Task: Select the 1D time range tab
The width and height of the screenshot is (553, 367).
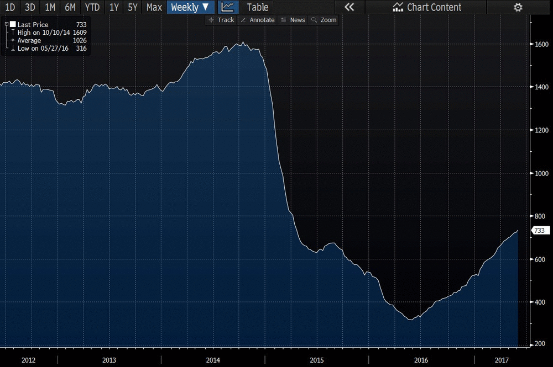Action: click(10, 7)
